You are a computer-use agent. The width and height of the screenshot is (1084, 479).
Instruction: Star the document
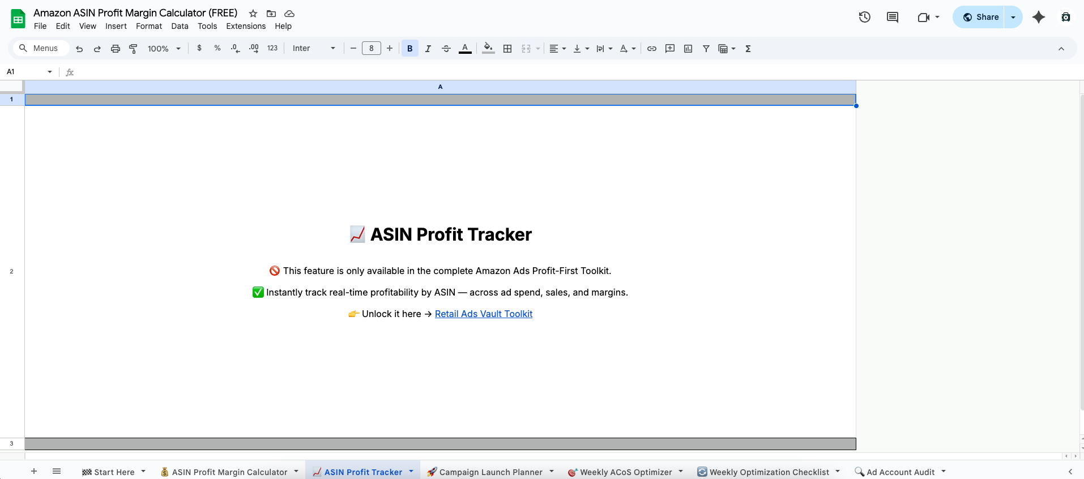[x=253, y=14]
